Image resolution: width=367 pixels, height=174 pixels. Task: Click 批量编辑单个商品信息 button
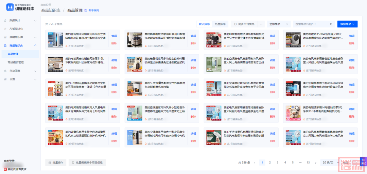coord(87,162)
